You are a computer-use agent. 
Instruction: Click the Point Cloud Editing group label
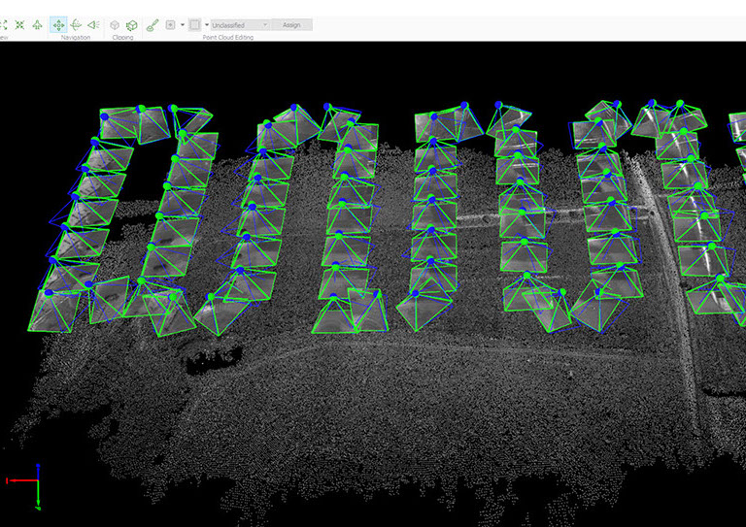tap(229, 37)
